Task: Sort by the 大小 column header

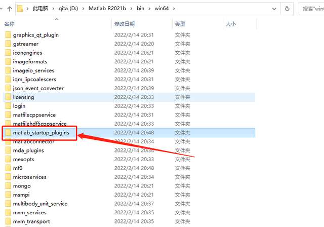Action: pos(231,24)
